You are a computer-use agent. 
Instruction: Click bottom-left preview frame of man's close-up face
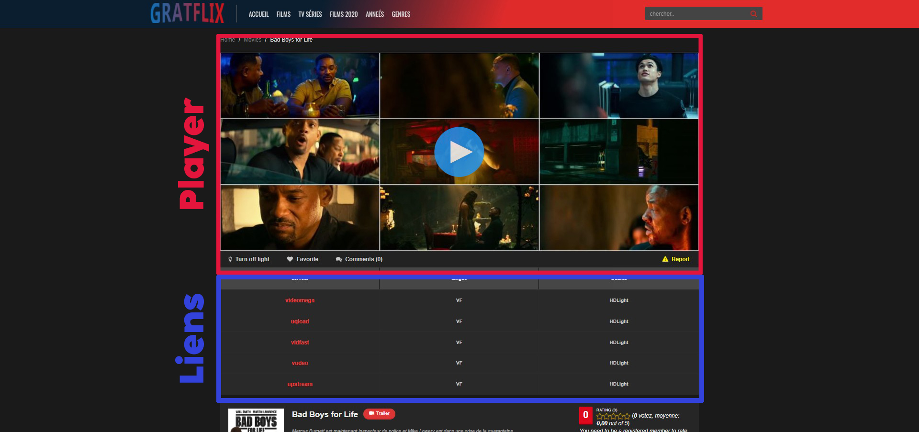[x=300, y=218]
